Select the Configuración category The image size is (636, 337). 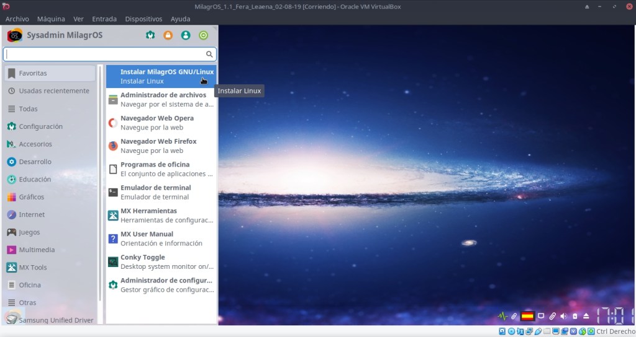click(x=50, y=126)
